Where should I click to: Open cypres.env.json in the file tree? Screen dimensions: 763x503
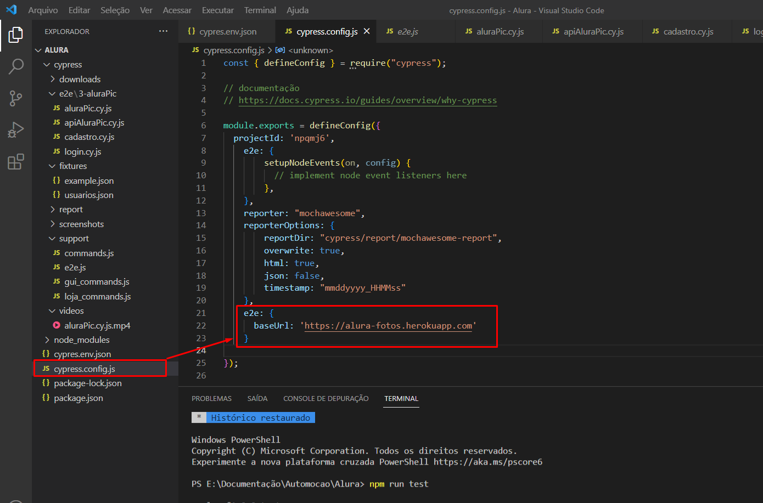tap(82, 354)
